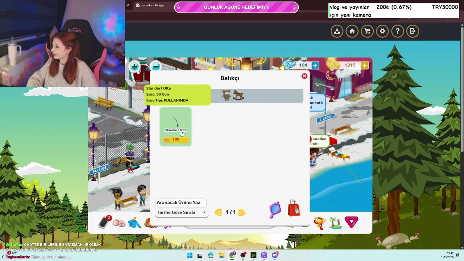
Task: Click the diamond count 104
Action: (303, 65)
